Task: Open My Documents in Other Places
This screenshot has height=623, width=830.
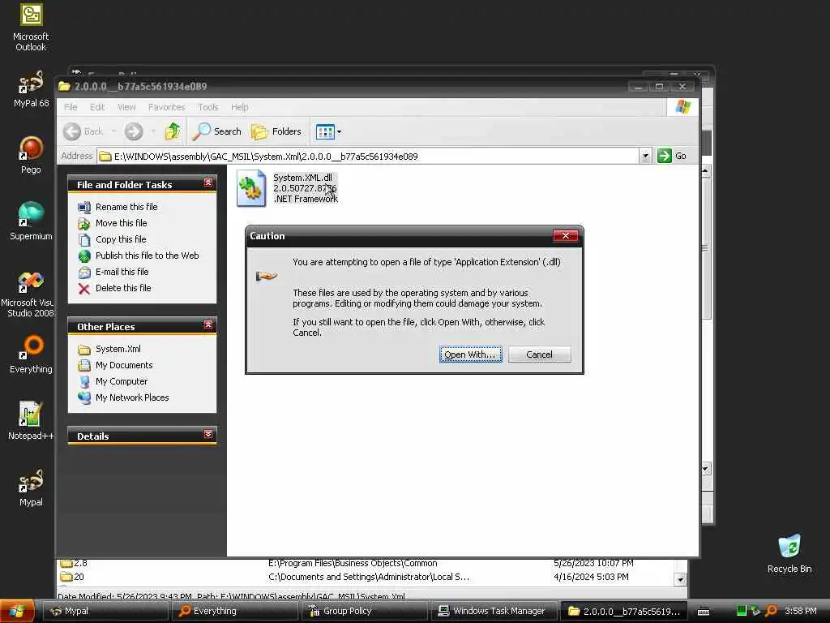Action: [124, 366]
